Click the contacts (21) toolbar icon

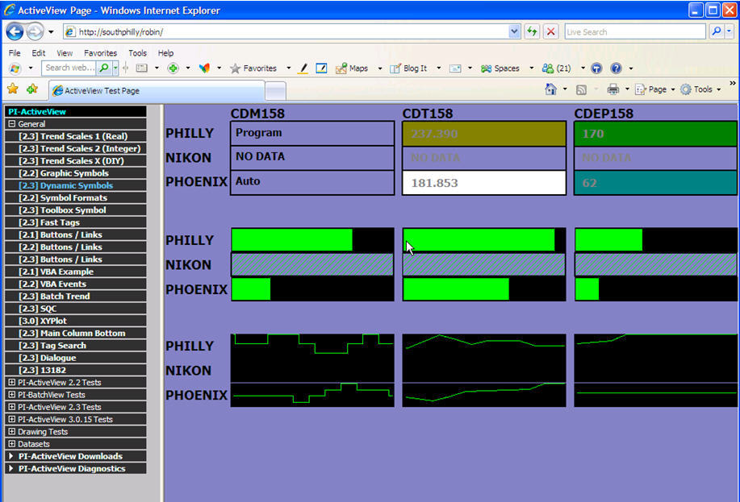(x=557, y=68)
